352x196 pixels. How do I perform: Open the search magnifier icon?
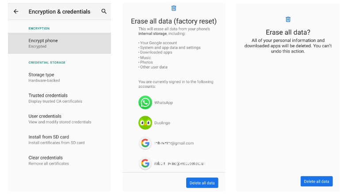tap(104, 11)
